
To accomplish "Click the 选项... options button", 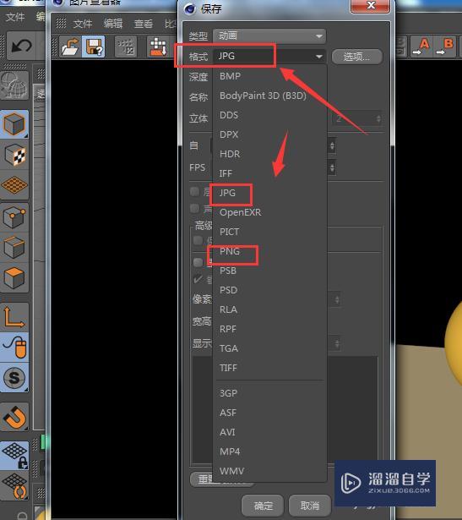I will coord(356,57).
